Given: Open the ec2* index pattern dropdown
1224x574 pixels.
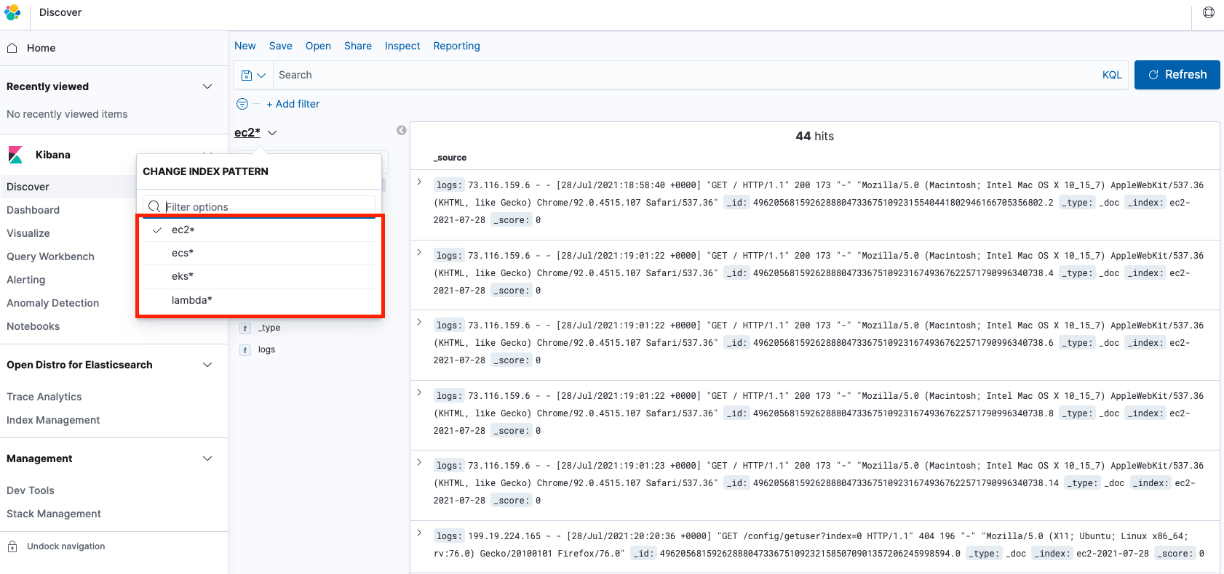Looking at the screenshot, I should point(255,132).
